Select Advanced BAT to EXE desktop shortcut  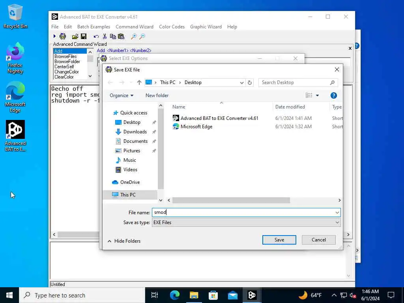(x=15, y=136)
